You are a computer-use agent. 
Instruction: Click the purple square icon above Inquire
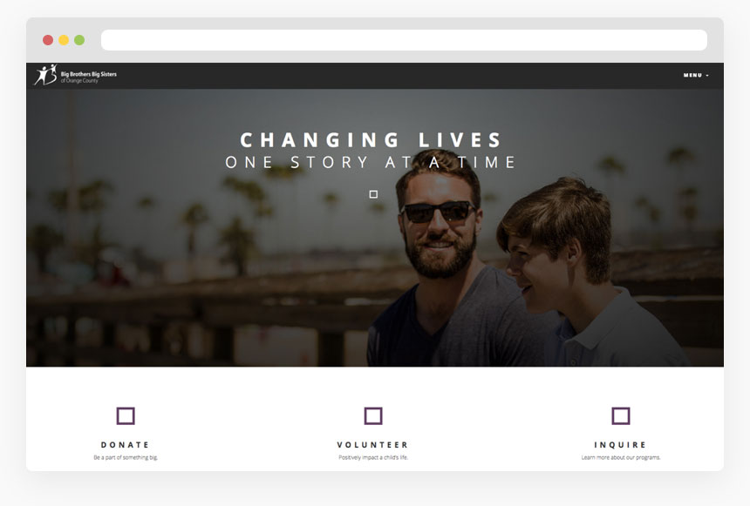click(621, 415)
